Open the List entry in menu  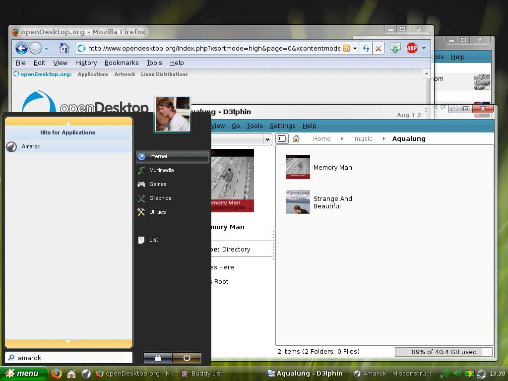tap(172, 240)
